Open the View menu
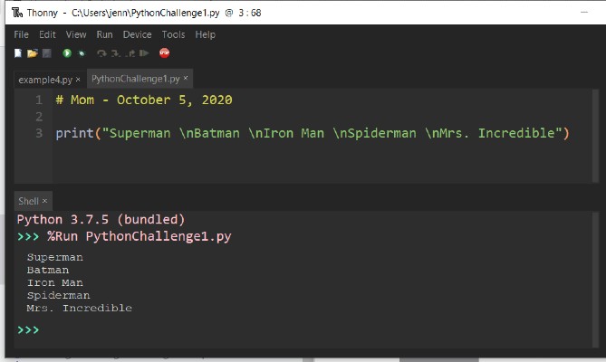This screenshot has height=362, width=606. tap(76, 34)
